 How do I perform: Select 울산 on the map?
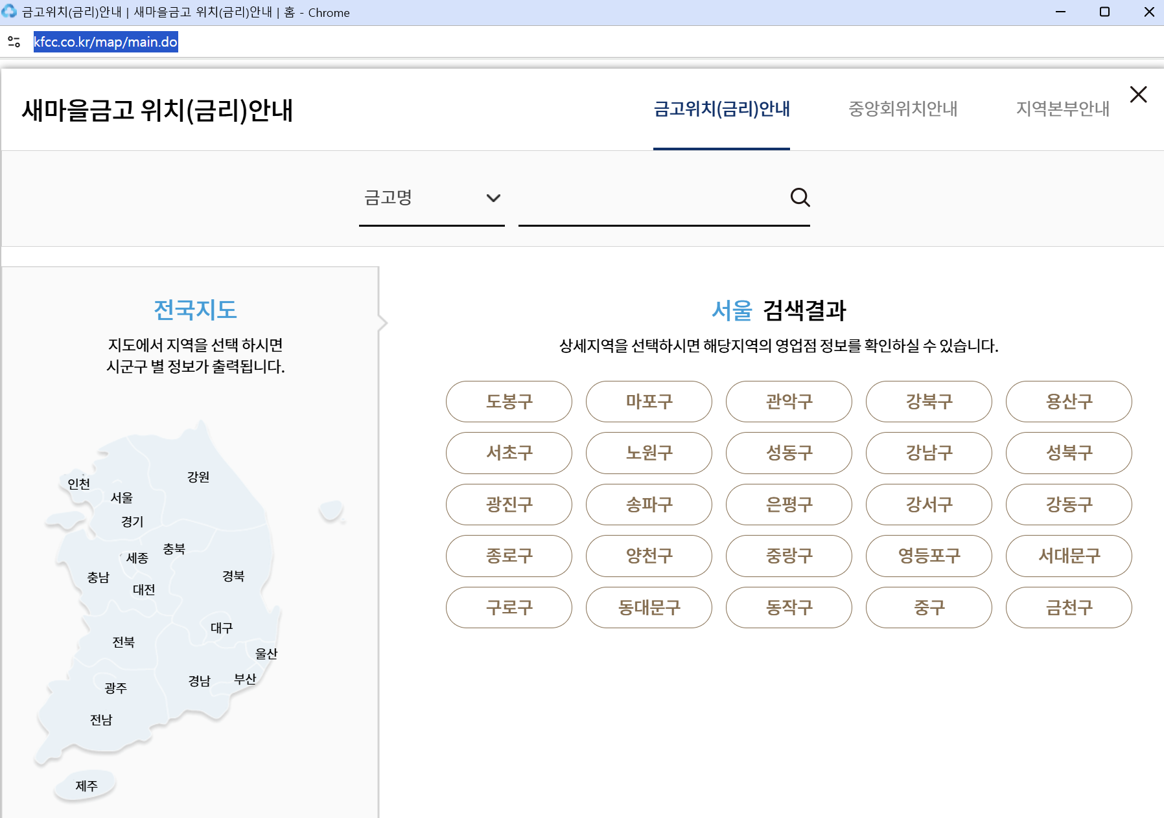tap(266, 653)
